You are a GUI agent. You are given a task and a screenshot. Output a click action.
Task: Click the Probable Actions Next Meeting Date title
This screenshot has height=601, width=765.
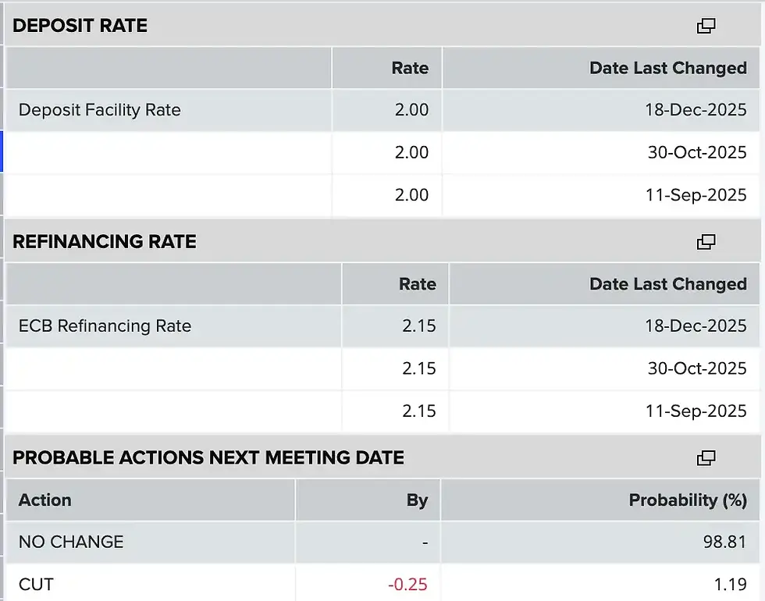pyautogui.click(x=208, y=457)
